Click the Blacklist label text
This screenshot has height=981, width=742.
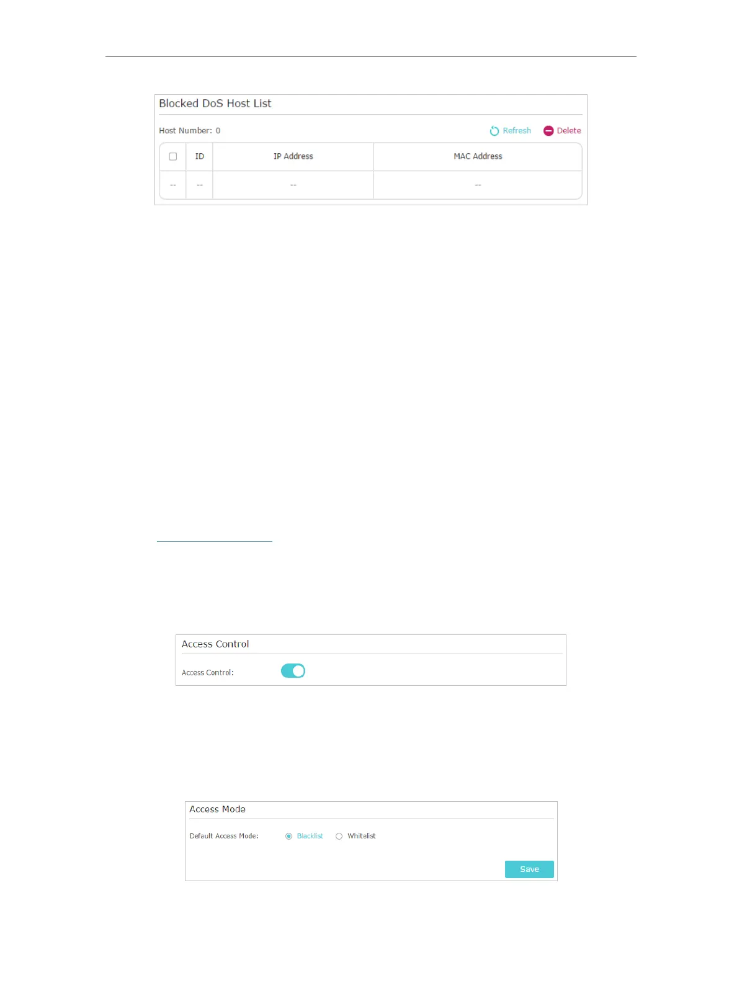[310, 837]
